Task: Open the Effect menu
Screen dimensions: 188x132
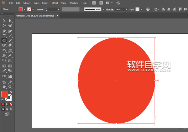Action: [x=55, y=3]
